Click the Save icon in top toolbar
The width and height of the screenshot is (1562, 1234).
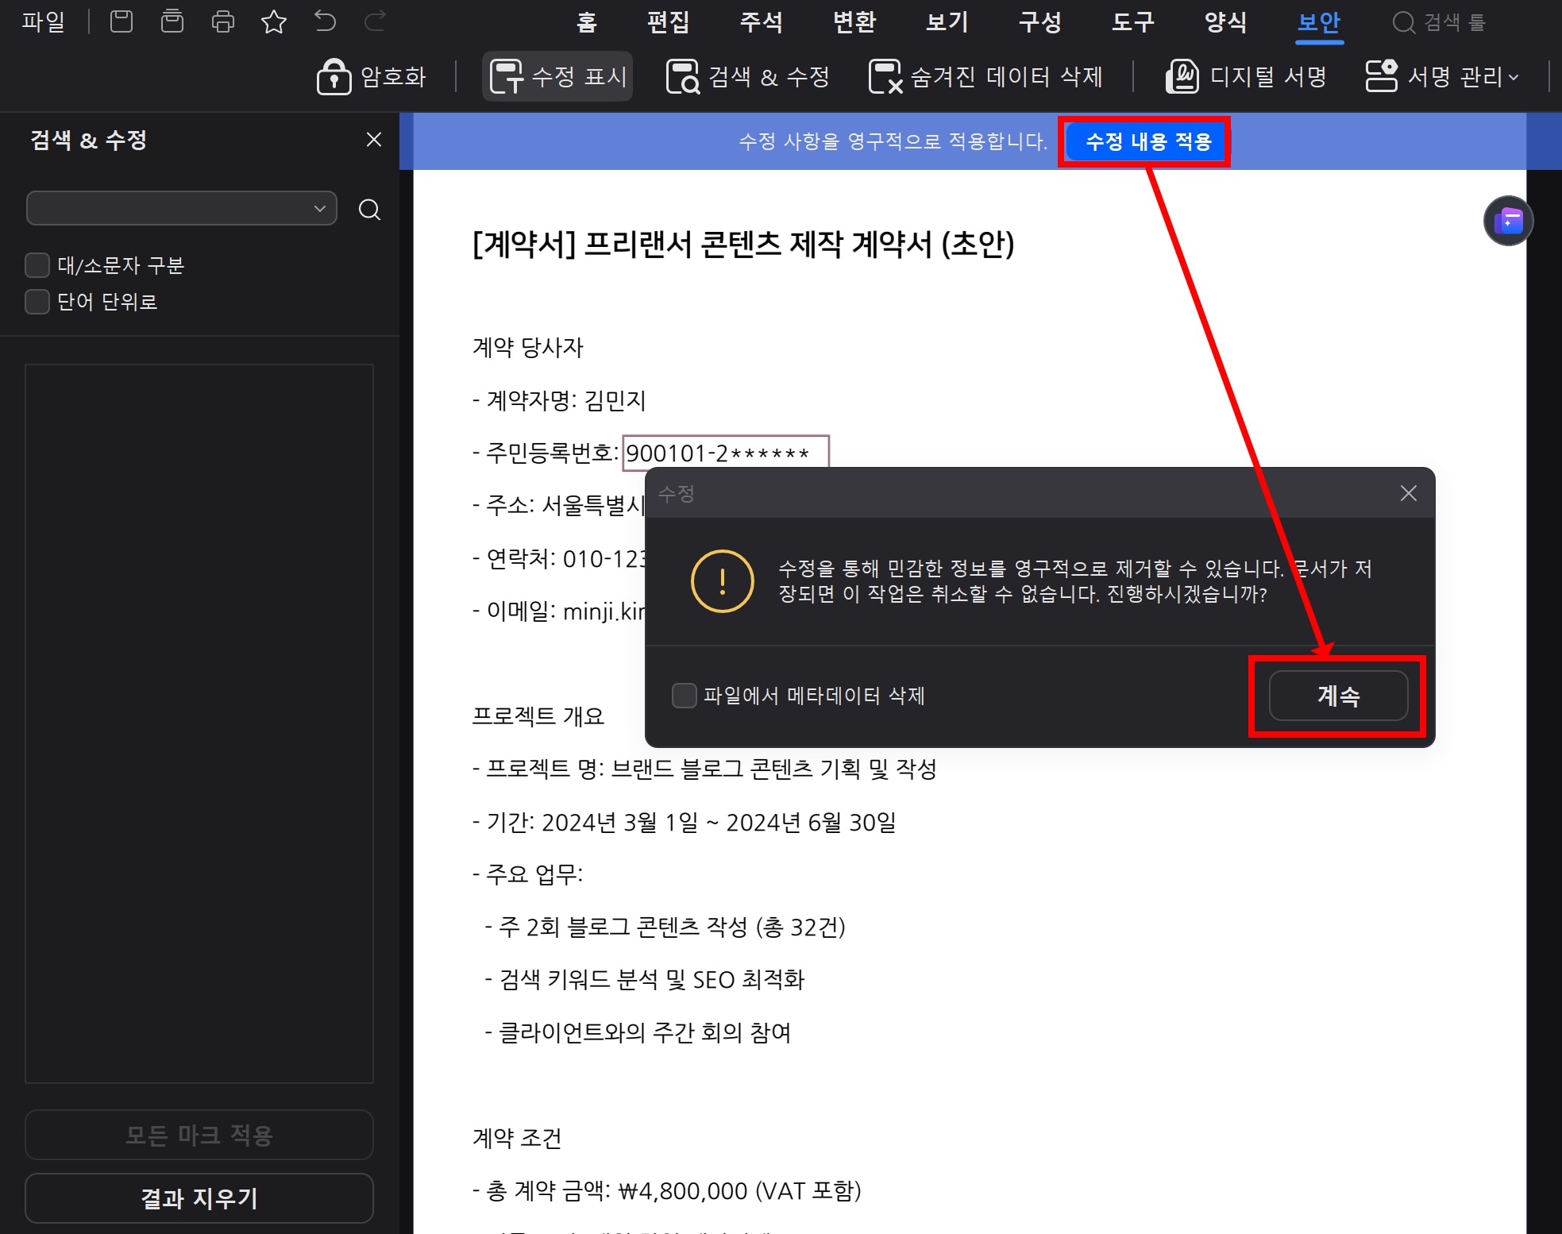(121, 21)
